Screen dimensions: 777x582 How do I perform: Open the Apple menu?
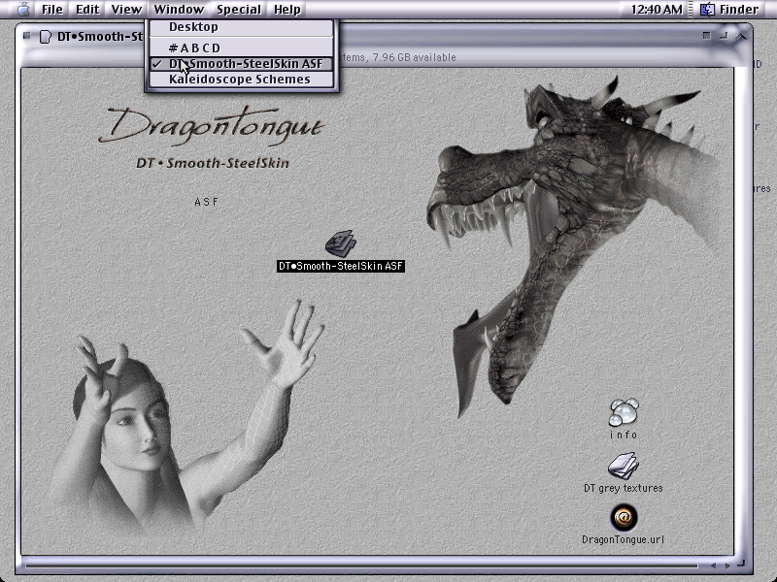pos(23,9)
